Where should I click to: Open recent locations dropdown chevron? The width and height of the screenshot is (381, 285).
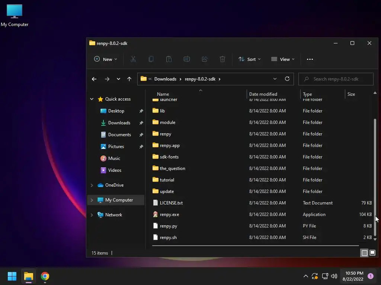pyautogui.click(x=118, y=79)
